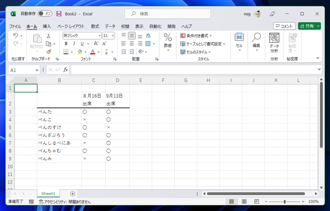Collapse the ribbon with chevron
The width and height of the screenshot is (330, 211).
[x=318, y=58]
